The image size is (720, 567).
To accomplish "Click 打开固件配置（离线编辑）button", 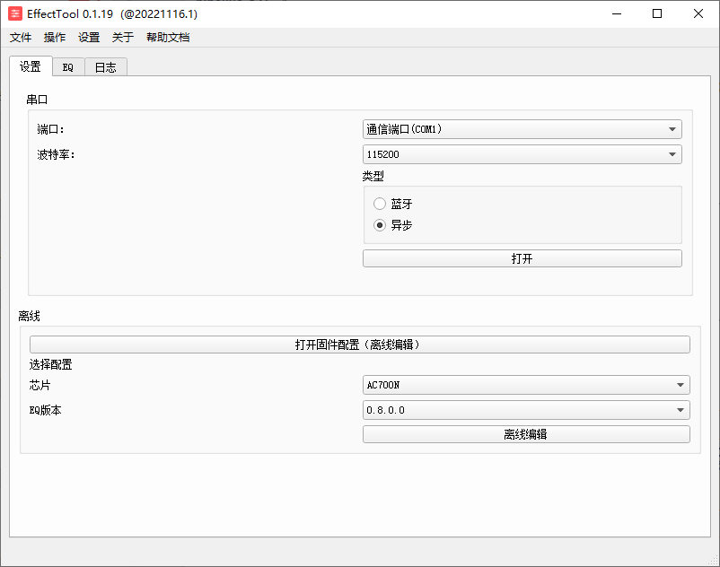I will (x=359, y=345).
